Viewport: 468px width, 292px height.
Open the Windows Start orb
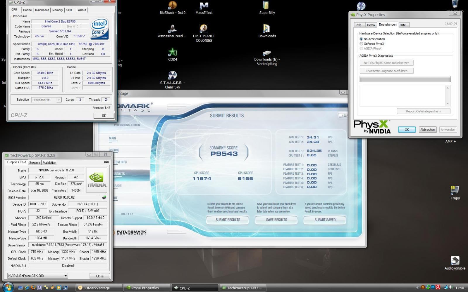(x=8, y=287)
